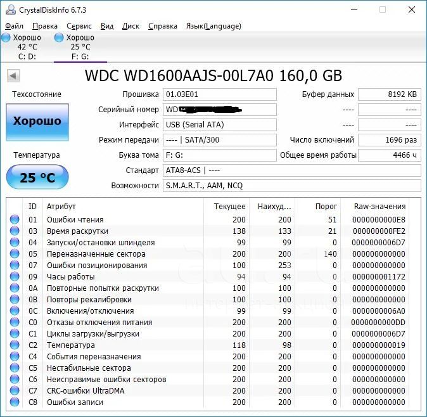Open the Справка menu
Viewport: 427px width, 417px height.
162,26
